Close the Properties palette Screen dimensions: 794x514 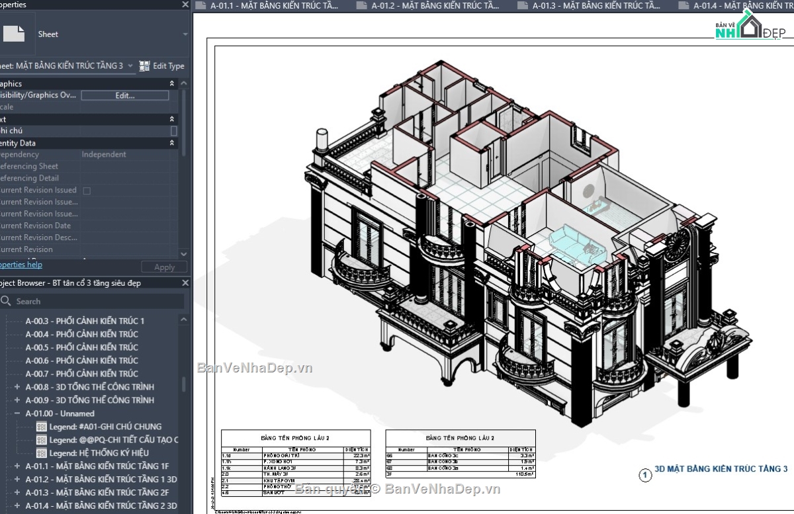point(185,5)
